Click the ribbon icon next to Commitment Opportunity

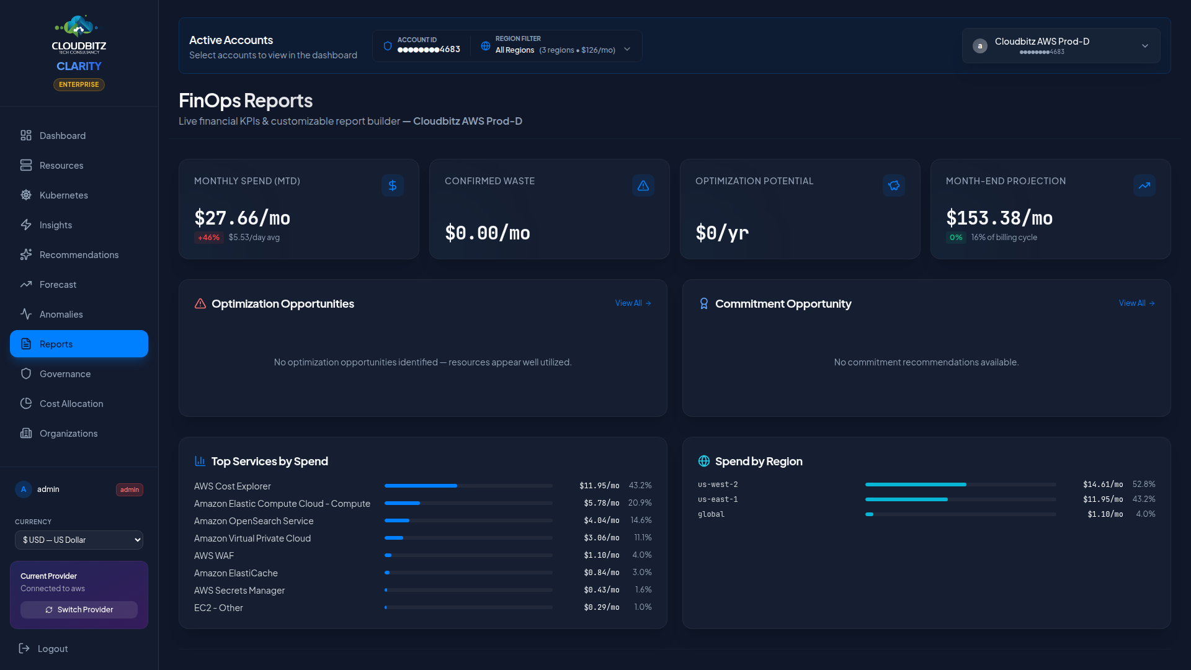click(x=703, y=303)
